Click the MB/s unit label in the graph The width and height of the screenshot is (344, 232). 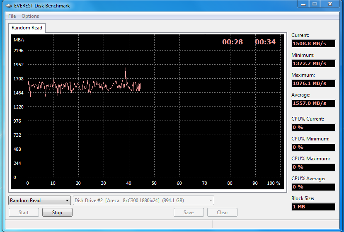point(19,40)
